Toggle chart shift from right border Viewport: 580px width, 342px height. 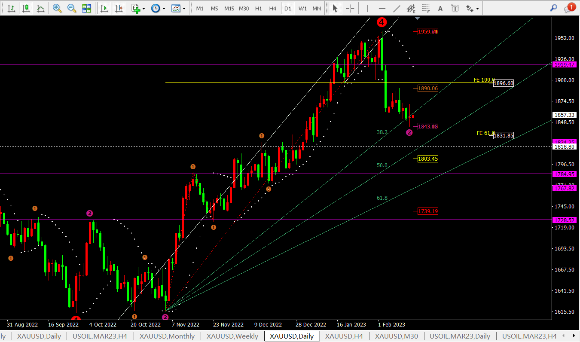click(x=118, y=8)
